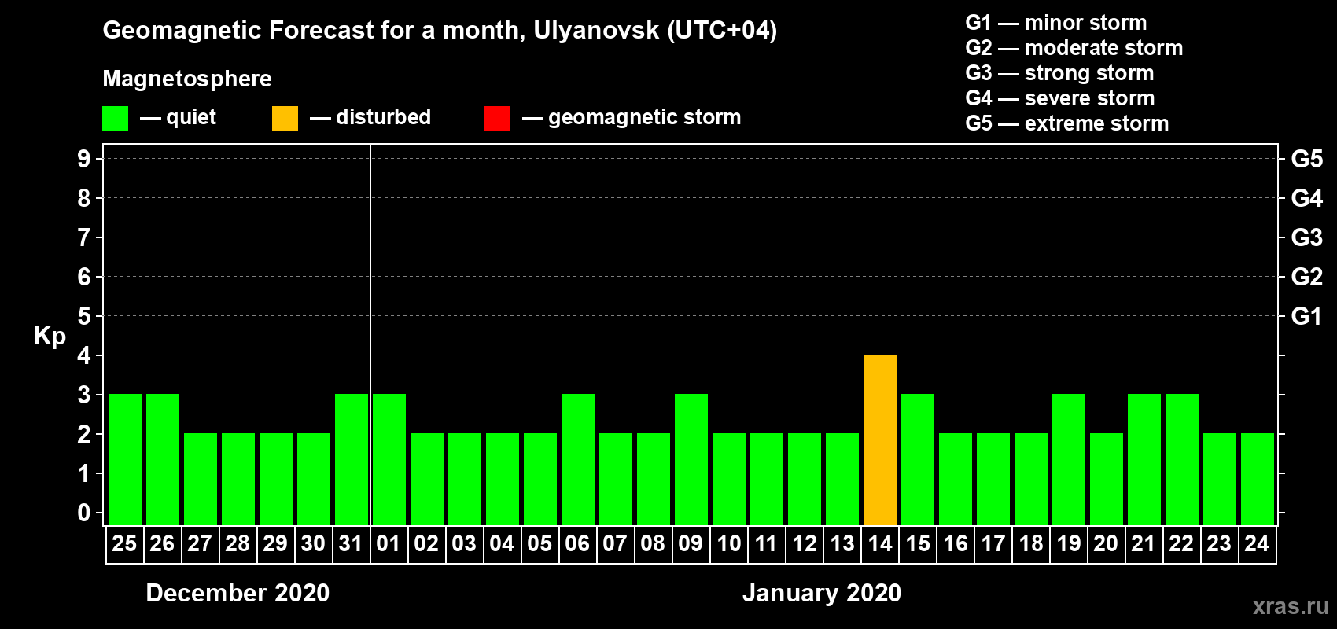1337x629 pixels.
Task: Select the green bar for January 15
Action: pos(918,460)
